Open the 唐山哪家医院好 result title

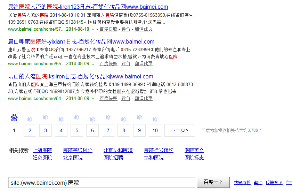coord(81,41)
